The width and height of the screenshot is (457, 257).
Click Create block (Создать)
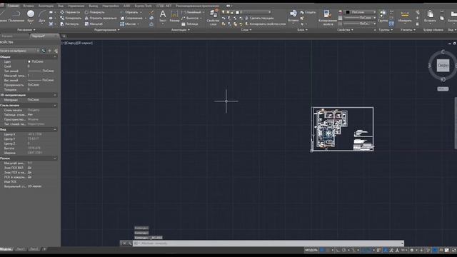coord(308,12)
